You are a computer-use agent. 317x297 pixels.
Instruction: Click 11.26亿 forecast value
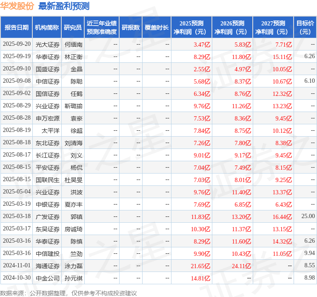(x=241, y=106)
